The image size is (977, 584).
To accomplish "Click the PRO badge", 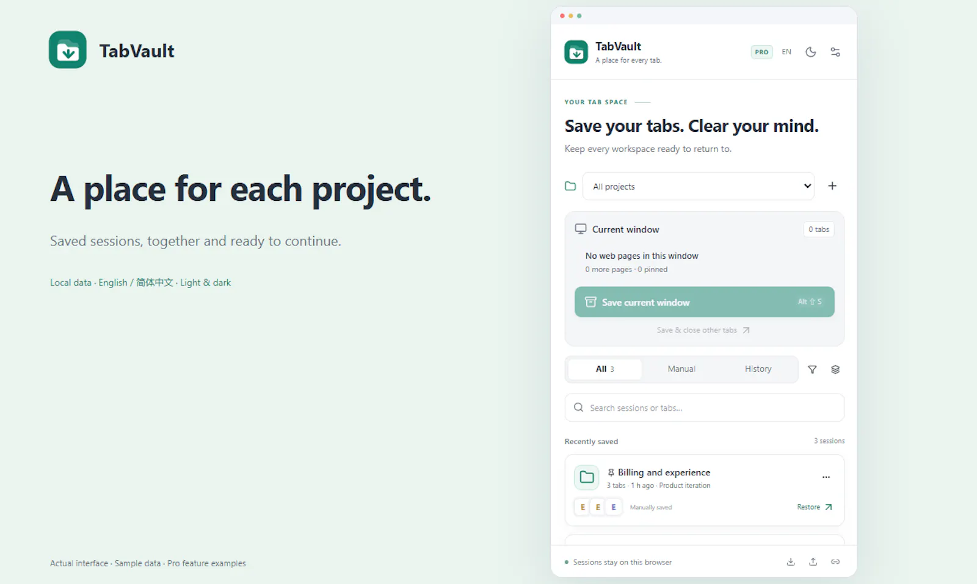I will (761, 52).
